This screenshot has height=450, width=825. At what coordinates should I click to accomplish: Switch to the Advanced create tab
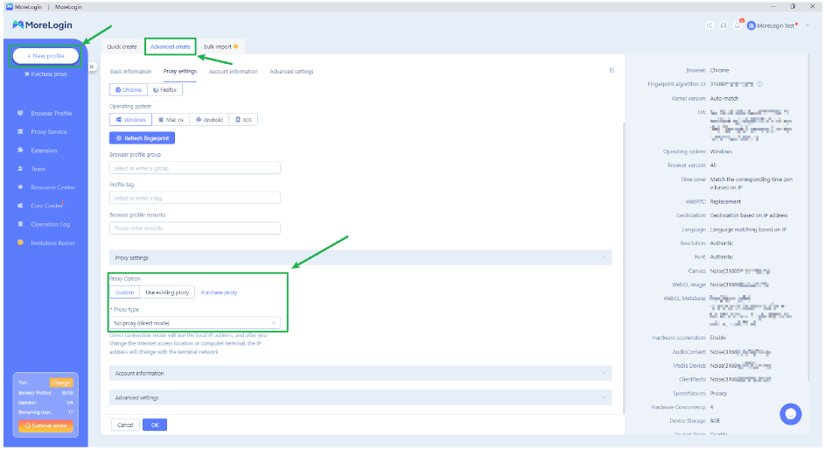[x=170, y=47]
